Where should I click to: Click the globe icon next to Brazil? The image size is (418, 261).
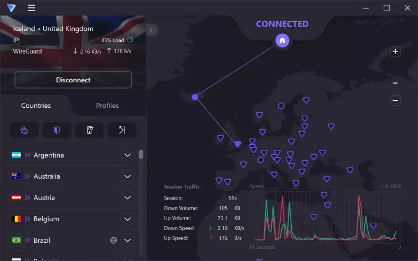113,240
